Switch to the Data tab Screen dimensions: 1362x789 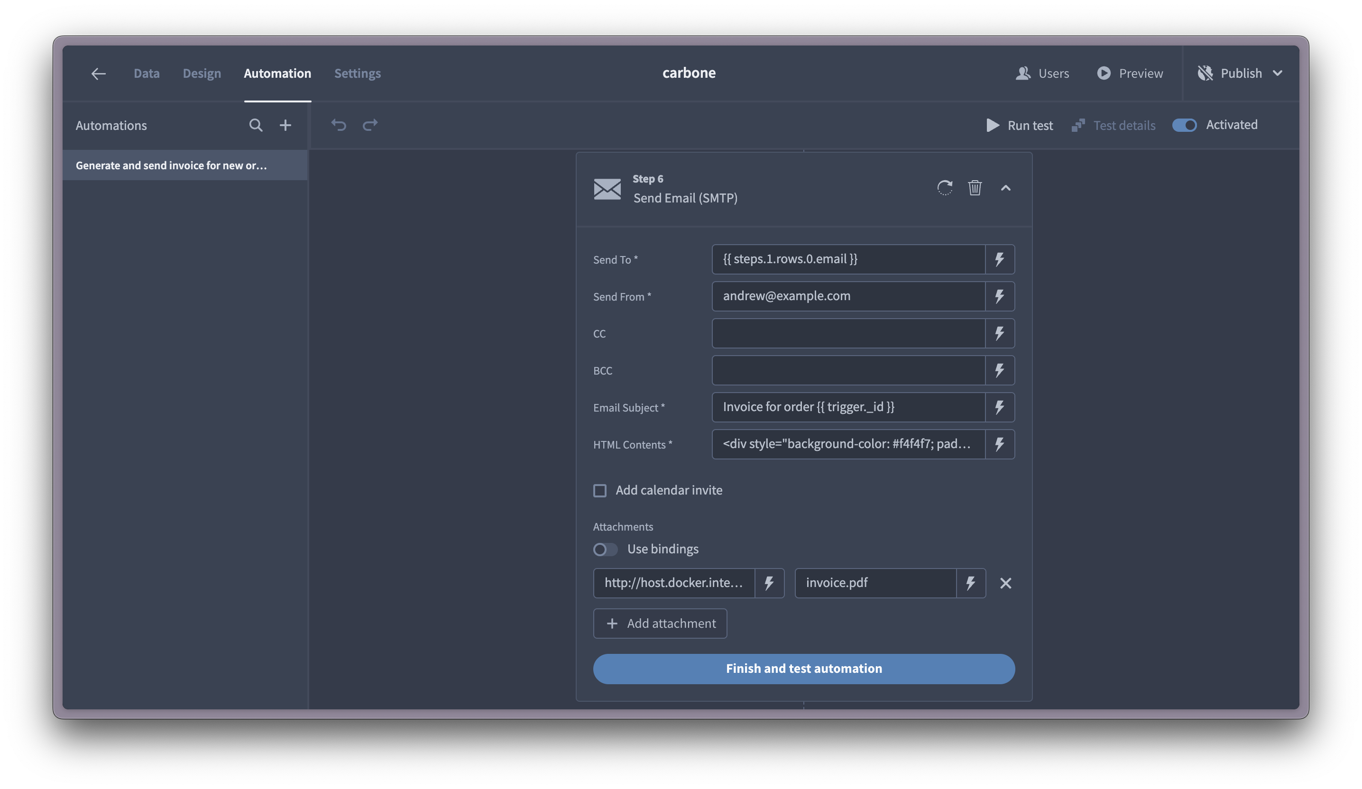(x=146, y=73)
